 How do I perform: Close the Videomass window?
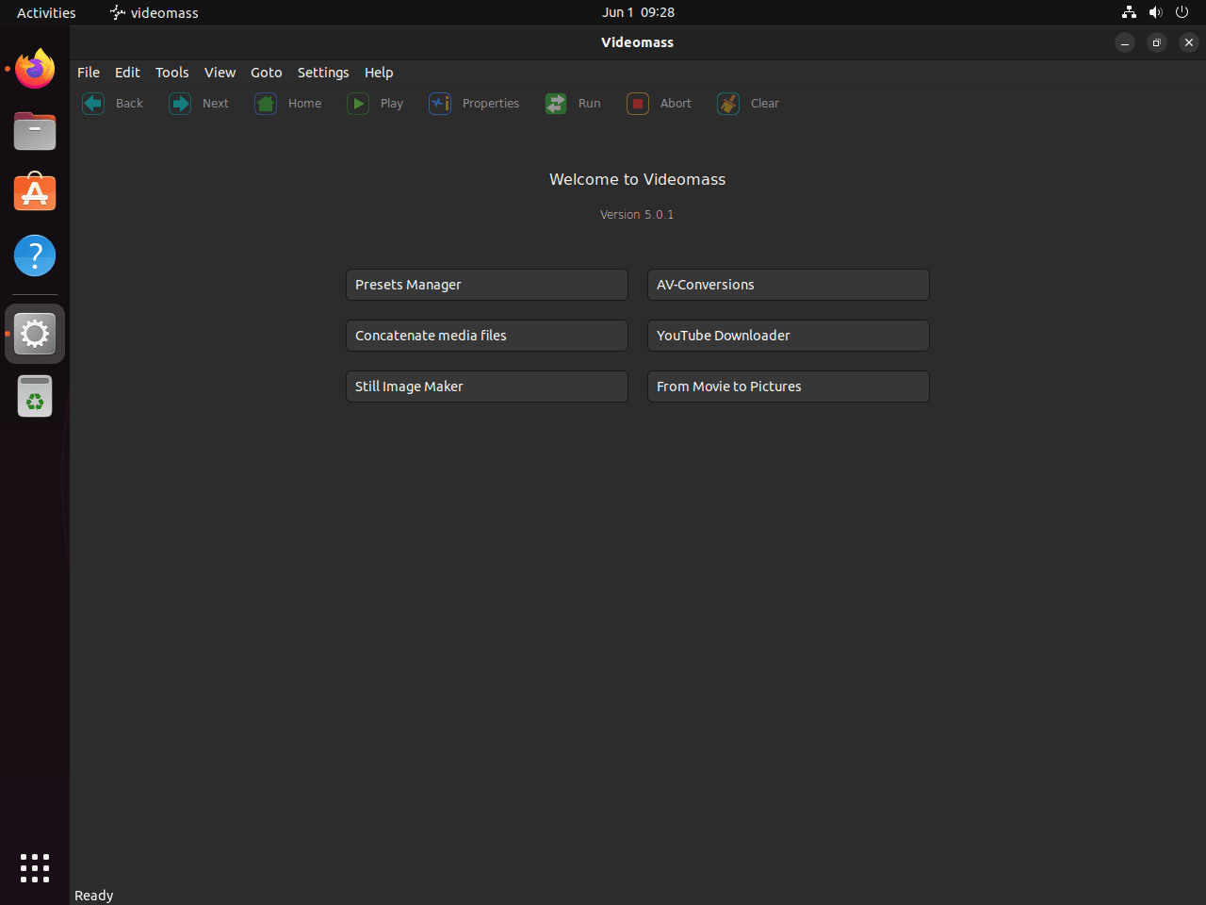(x=1189, y=42)
